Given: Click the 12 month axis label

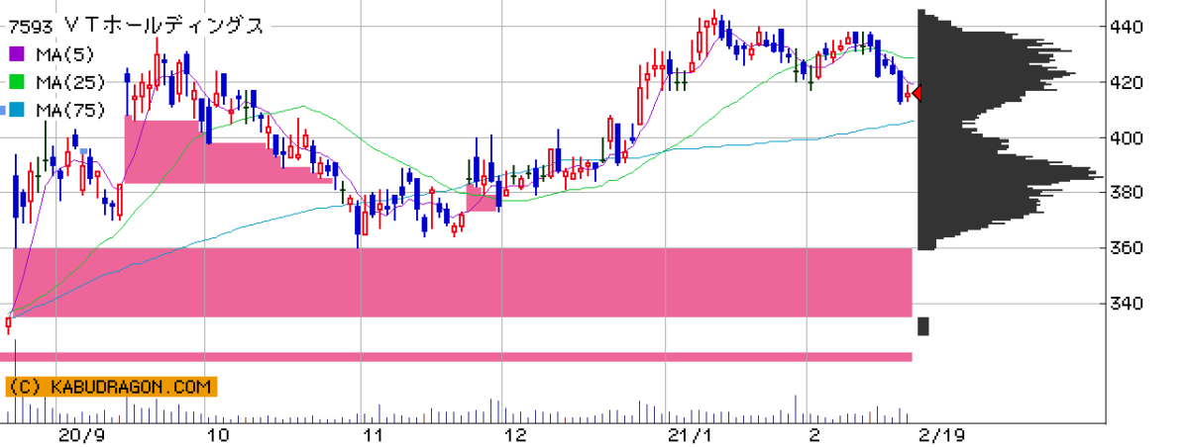Looking at the screenshot, I should coord(514,434).
